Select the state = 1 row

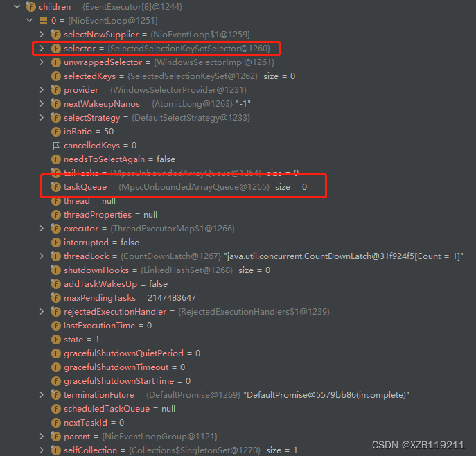pyautogui.click(x=75, y=340)
